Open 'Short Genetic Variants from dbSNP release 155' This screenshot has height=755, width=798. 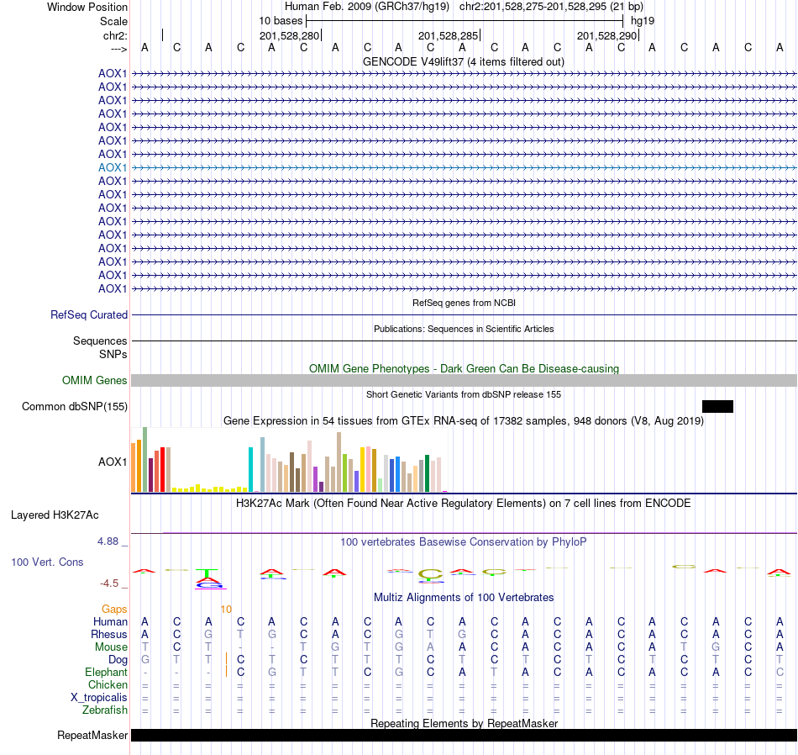click(464, 395)
